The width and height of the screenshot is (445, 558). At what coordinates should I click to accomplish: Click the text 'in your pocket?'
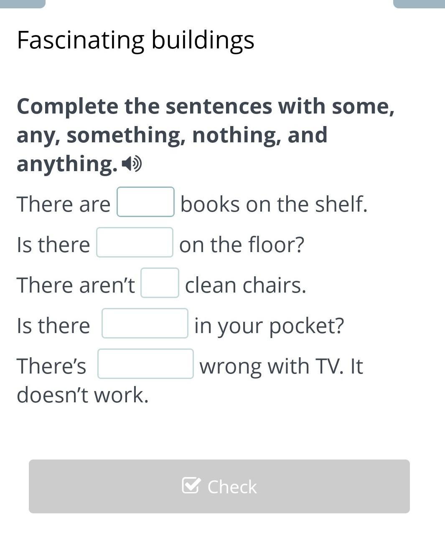click(x=269, y=326)
